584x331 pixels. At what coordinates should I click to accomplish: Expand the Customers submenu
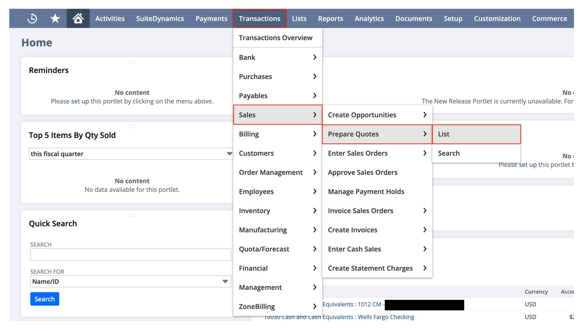[x=277, y=153]
